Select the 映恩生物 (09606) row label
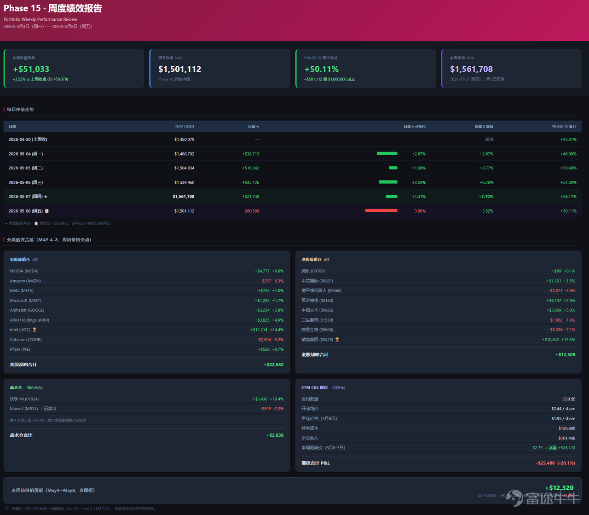589x515 pixels. pos(317,330)
